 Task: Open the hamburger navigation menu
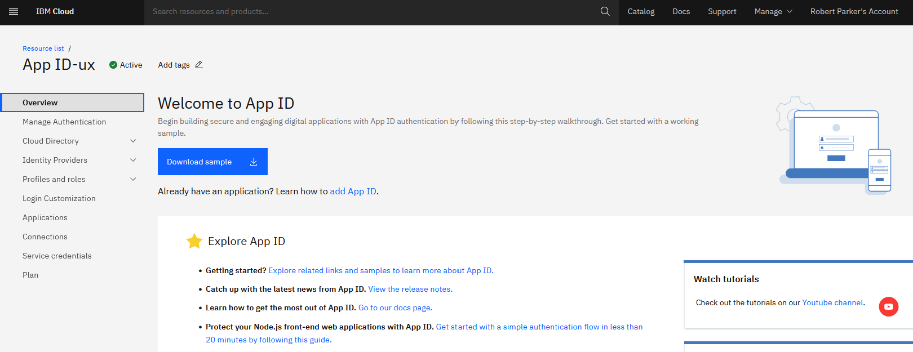pos(14,11)
